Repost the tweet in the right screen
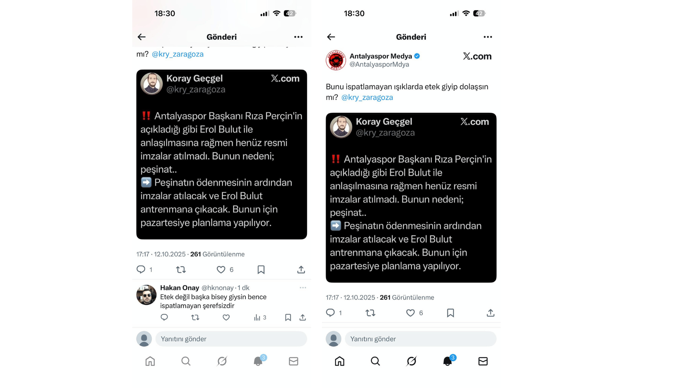The height and width of the screenshot is (388, 690). coord(370,313)
